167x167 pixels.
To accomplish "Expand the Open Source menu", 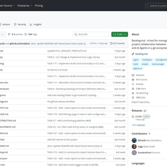I will [7, 5].
